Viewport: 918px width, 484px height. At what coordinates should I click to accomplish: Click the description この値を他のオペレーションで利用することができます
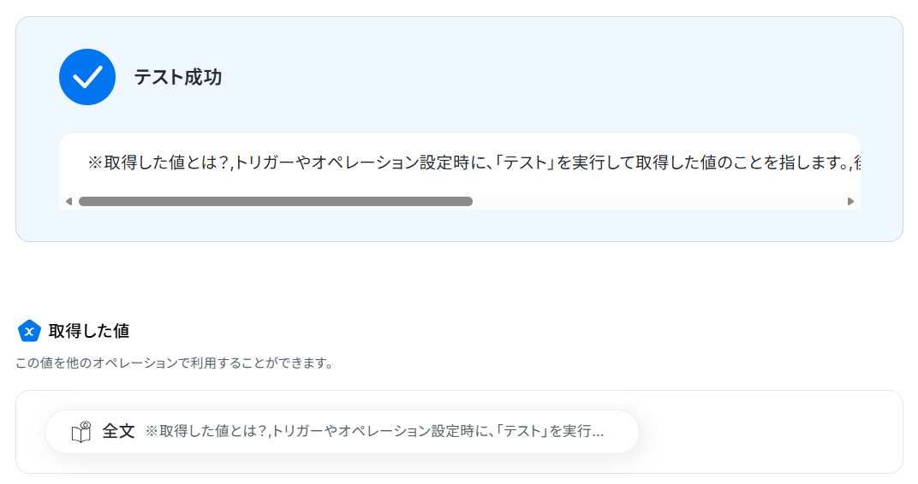coord(175,363)
